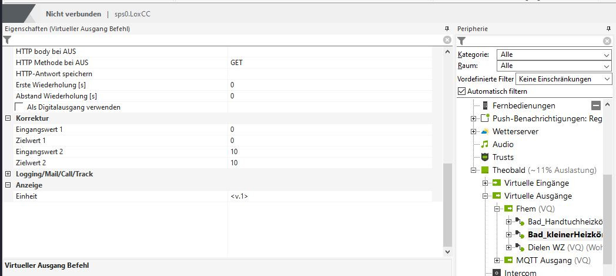Uncheck the 'Automatisch filtern' checkbox
This screenshot has height=276, width=616.
tap(461, 91)
